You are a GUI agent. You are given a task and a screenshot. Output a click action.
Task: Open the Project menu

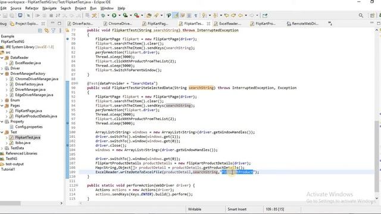point(80,8)
